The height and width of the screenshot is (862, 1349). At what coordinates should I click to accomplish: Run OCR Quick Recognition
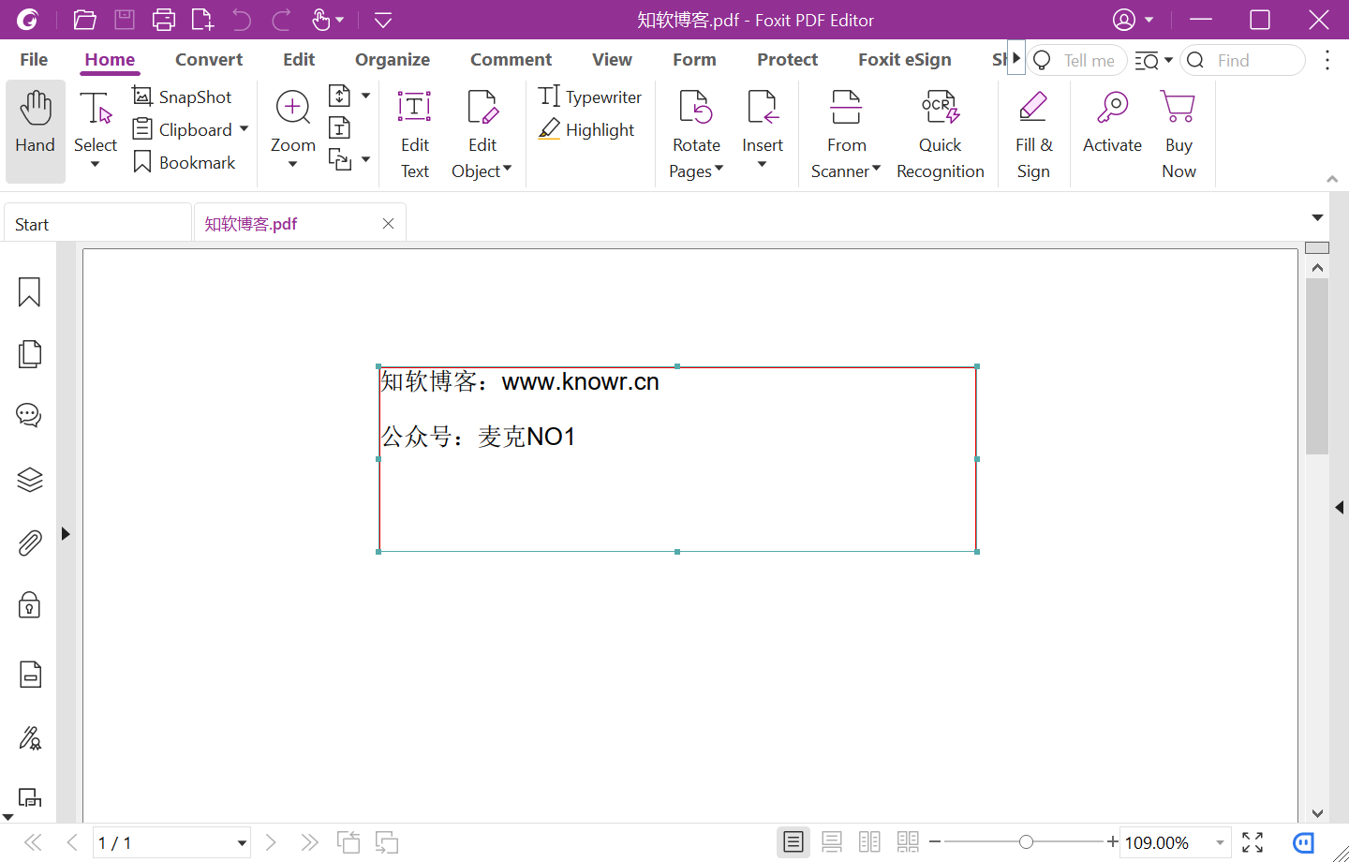[x=940, y=133]
